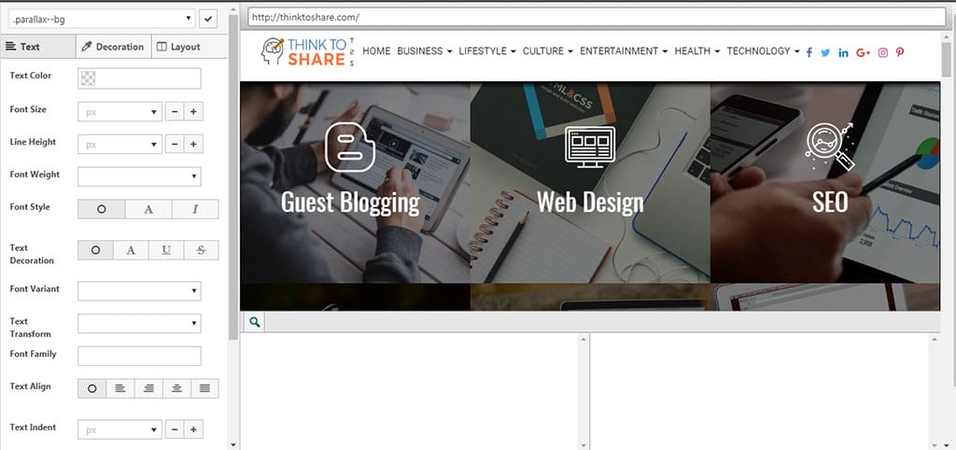Select the italic font style icon

click(x=195, y=209)
